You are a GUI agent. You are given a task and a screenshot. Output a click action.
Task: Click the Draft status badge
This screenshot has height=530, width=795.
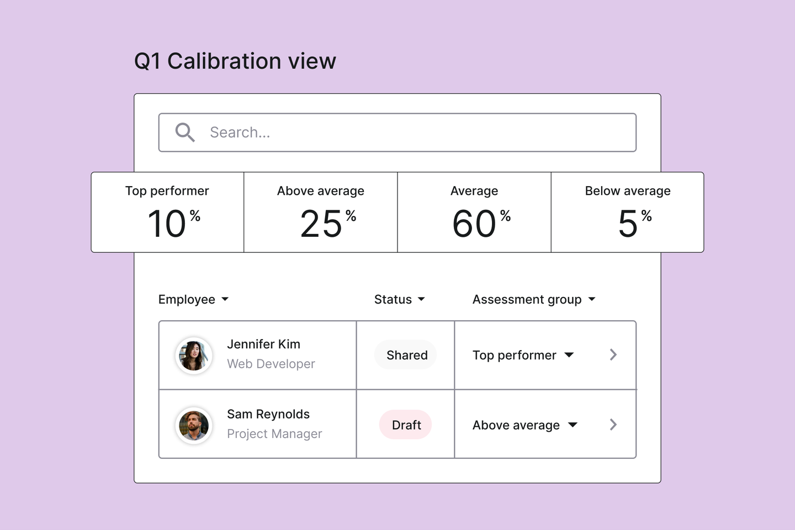coord(406,425)
